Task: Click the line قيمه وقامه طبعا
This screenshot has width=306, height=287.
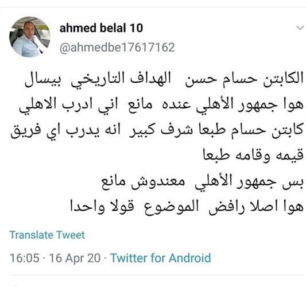Action: [253, 156]
